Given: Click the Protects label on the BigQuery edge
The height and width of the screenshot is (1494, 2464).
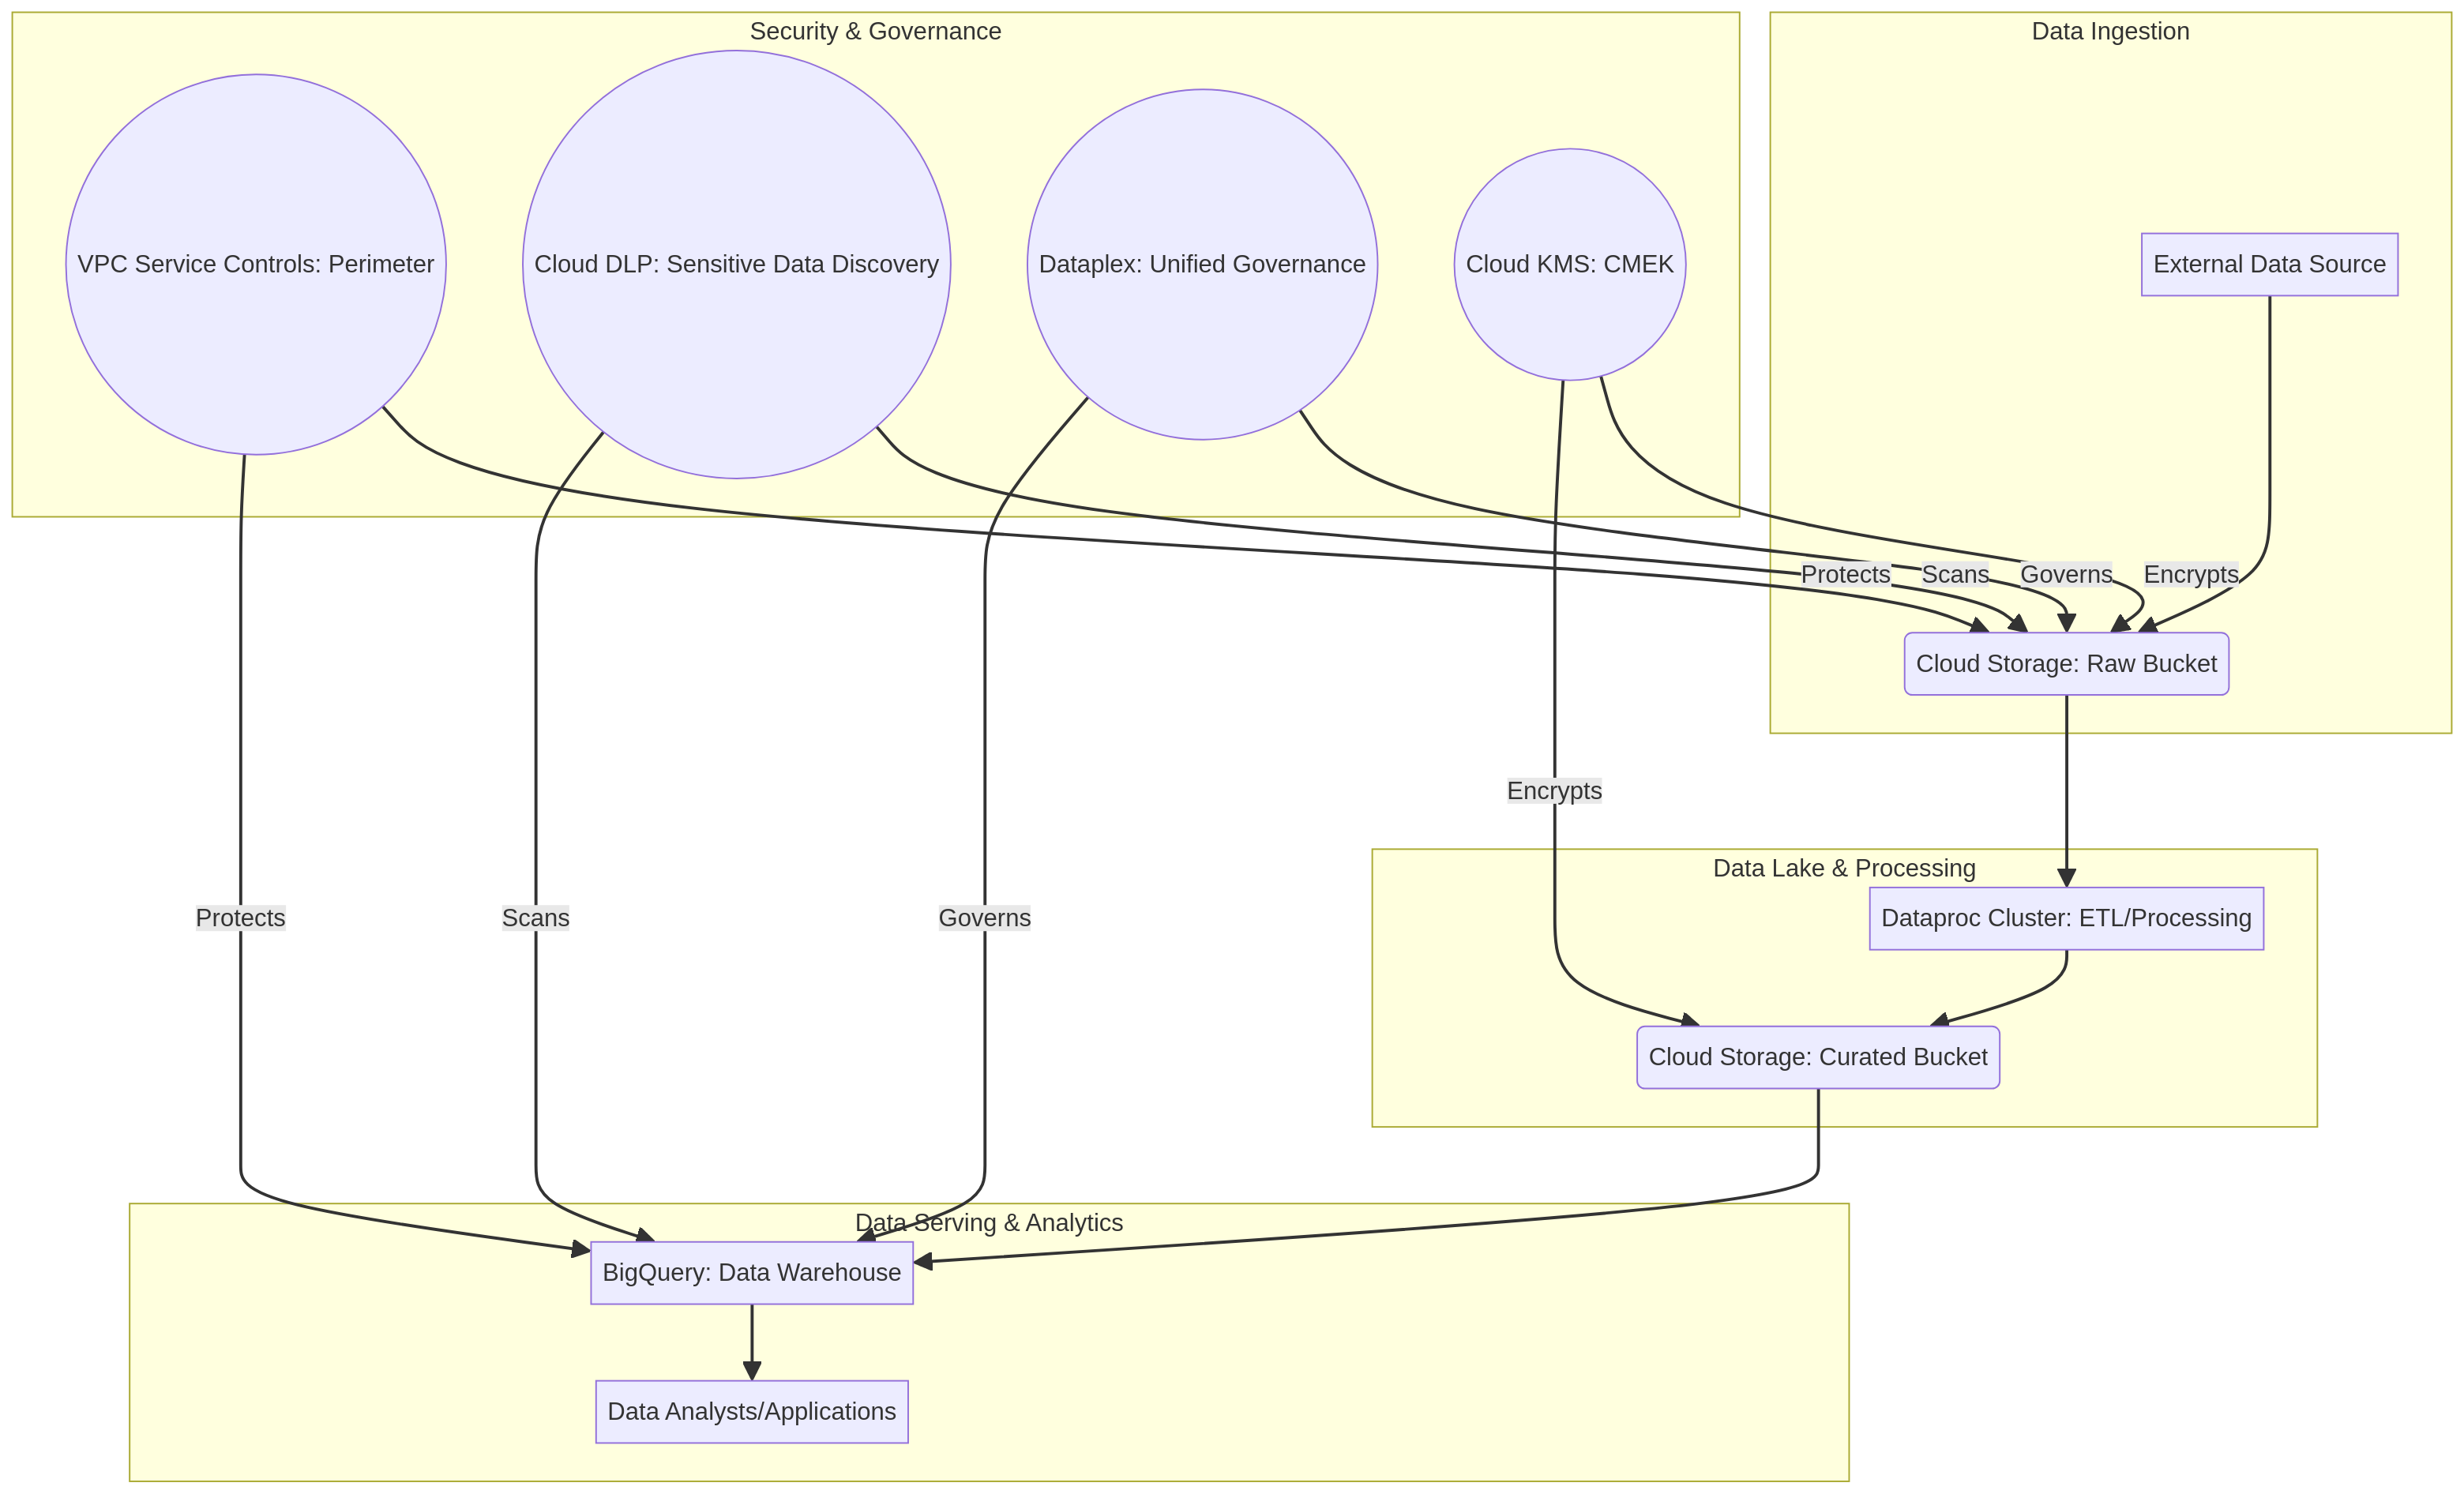Looking at the screenshot, I should tap(240, 918).
